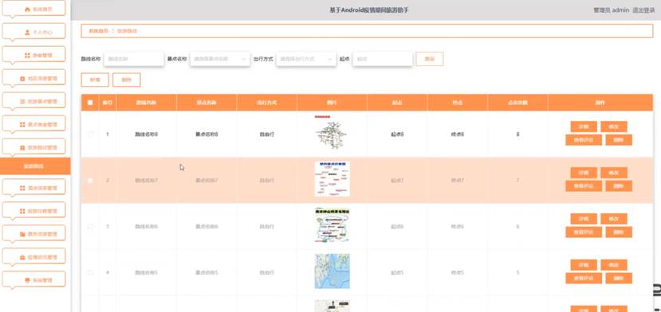The width and height of the screenshot is (661, 312).
Task: Click the person icon beside 个人中心
Action: click(27, 32)
